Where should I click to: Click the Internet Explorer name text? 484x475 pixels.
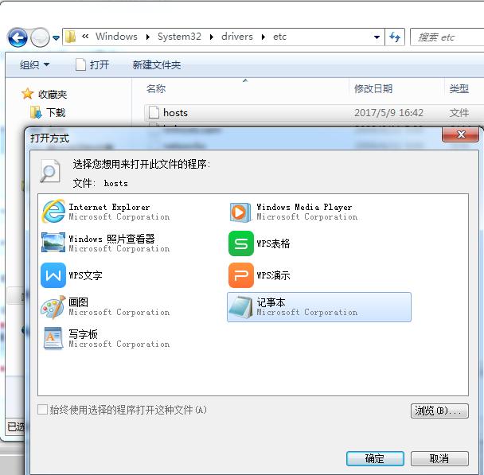[109, 207]
